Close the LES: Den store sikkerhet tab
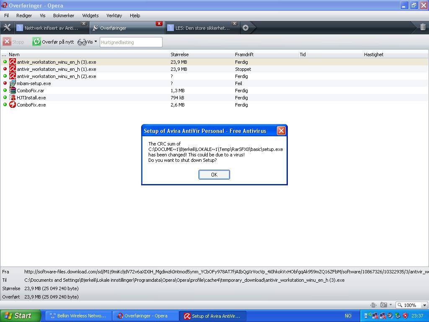Screen dimensions: 429x322 (235, 23)
